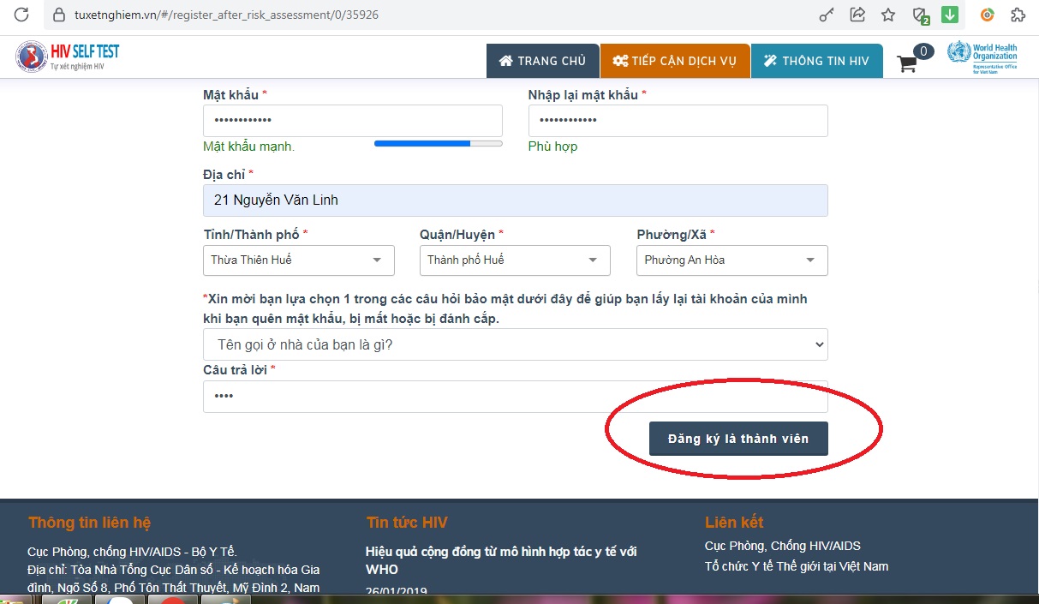Click the saved passwords key icon
Screen dimensions: 1039x604
[827, 15]
